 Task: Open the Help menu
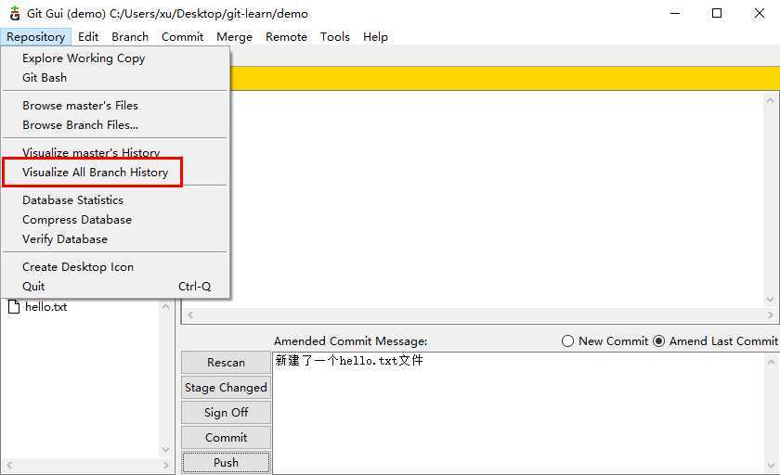(x=375, y=37)
